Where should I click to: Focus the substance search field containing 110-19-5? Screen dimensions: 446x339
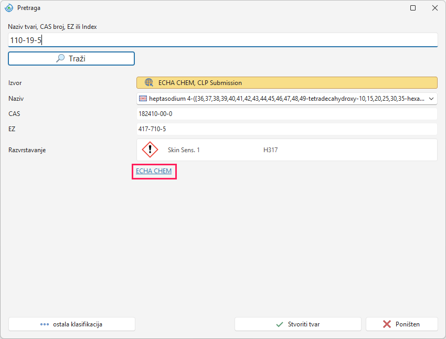click(x=222, y=40)
